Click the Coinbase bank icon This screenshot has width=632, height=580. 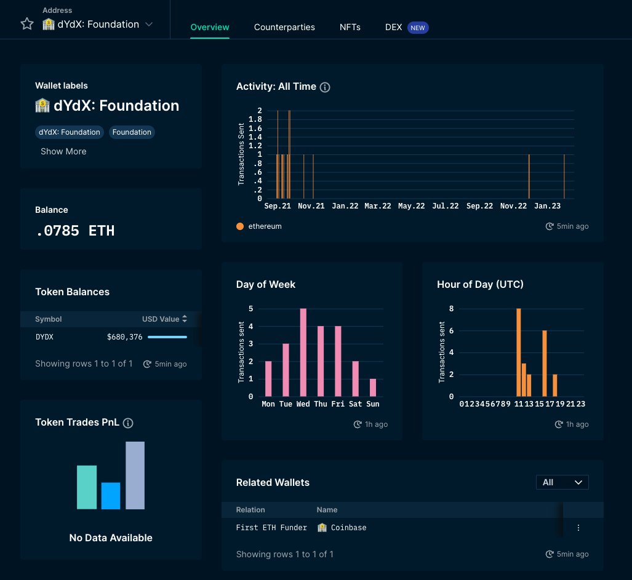[x=322, y=528]
